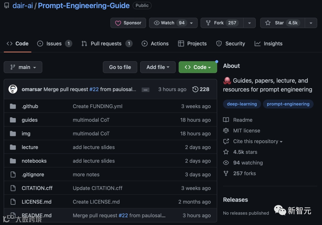Open the prompt-engineering topic tag
The image size is (322, 225).
[288, 104]
